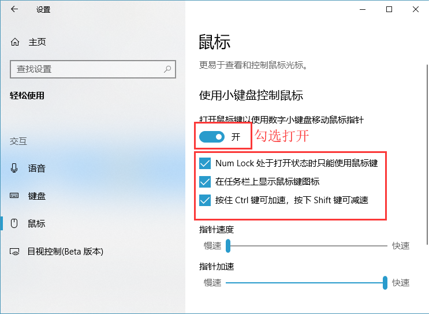Uncheck the Num Lock mouse keys checkbox
Image resolution: width=429 pixels, height=314 pixels.
point(205,163)
